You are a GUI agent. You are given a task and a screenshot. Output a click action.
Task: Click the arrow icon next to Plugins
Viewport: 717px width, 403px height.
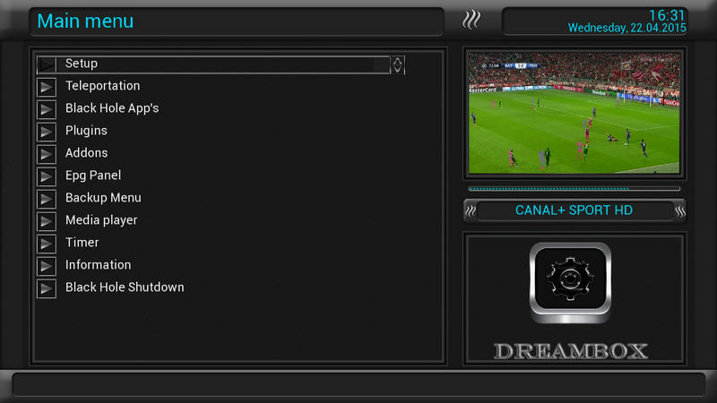47,132
